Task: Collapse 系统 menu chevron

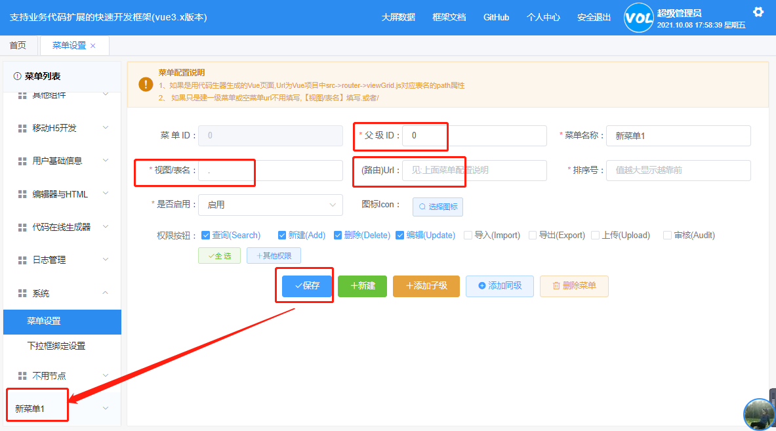Action: [x=106, y=293]
